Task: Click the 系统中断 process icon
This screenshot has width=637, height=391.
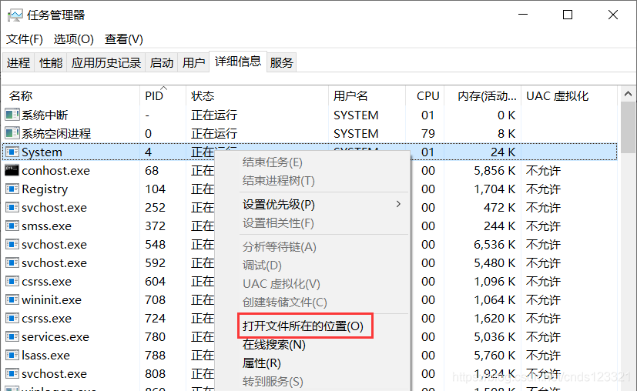Action: (x=12, y=115)
